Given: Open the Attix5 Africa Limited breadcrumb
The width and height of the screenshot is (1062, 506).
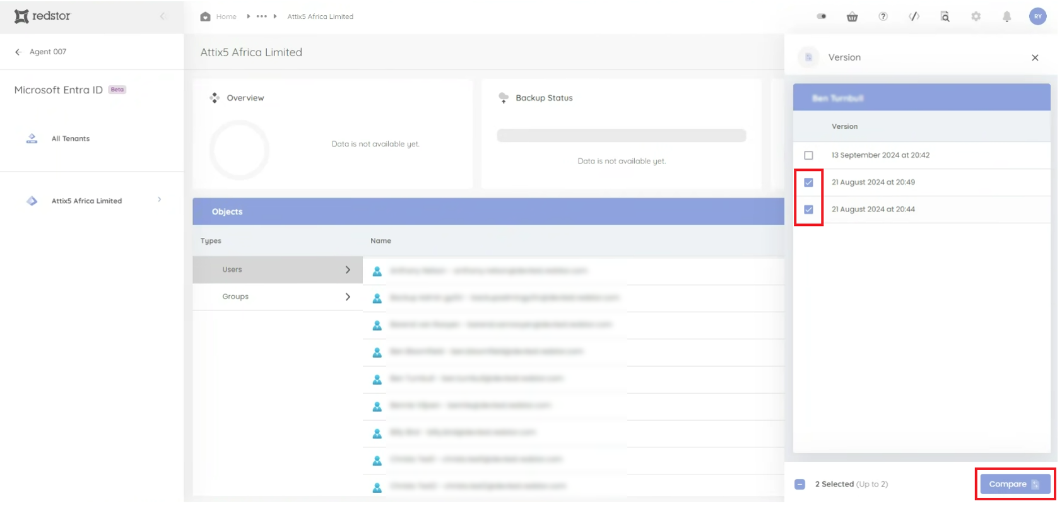Looking at the screenshot, I should [x=320, y=16].
